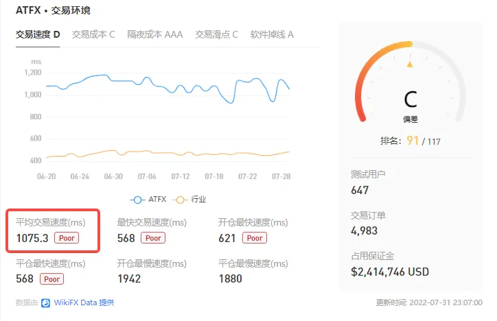Click the 占用保证金 label
The height and width of the screenshot is (321, 497).
tap(373, 256)
